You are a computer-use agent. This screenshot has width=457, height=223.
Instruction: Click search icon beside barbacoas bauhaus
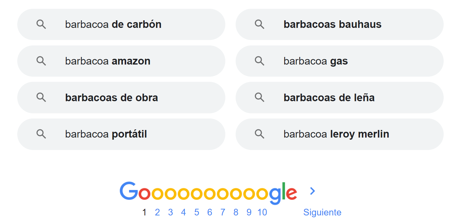[x=259, y=24]
